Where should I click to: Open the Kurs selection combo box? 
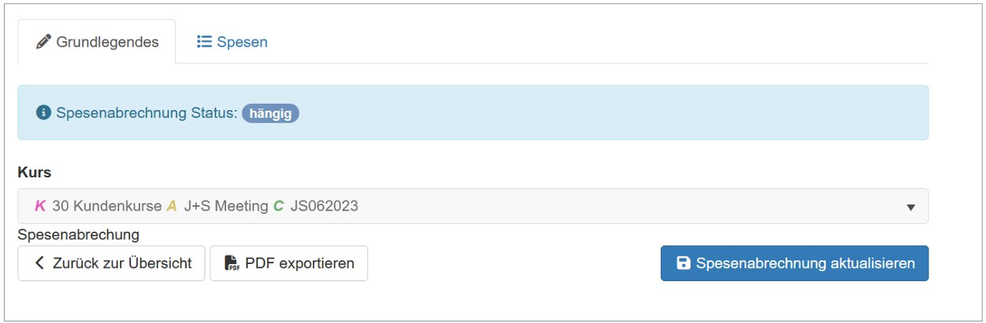[472, 206]
